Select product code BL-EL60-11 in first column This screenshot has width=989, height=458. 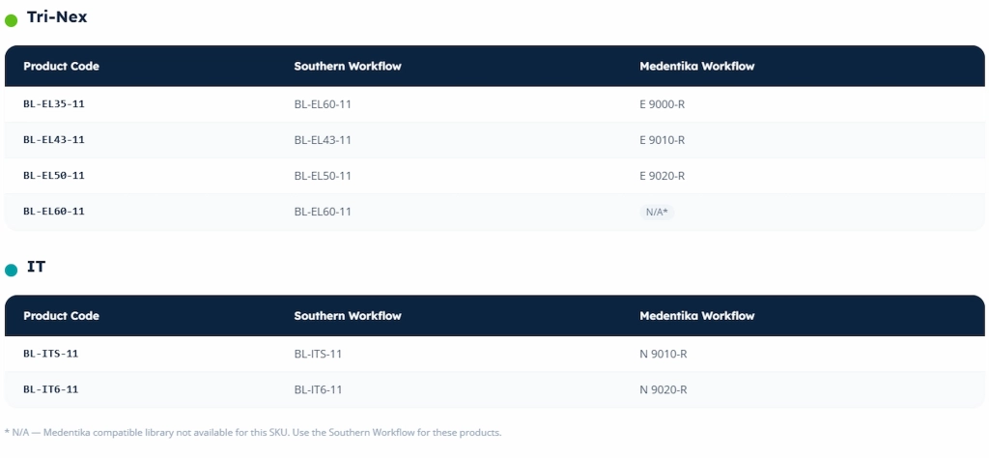pyautogui.click(x=54, y=212)
